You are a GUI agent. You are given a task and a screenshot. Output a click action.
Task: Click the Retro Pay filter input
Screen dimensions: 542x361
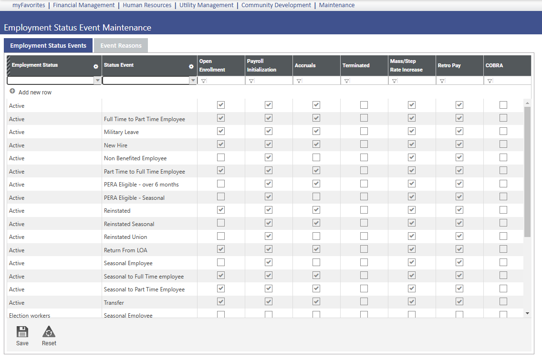point(465,81)
